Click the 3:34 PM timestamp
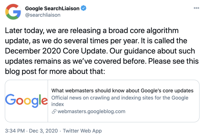Image resolution: width=204 pixels, height=138 pixels. (15, 131)
